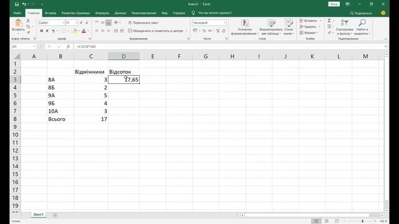This screenshot has height=224, width=399.
Task: Open the Формулы ribbon tab
Action: pyautogui.click(x=102, y=13)
